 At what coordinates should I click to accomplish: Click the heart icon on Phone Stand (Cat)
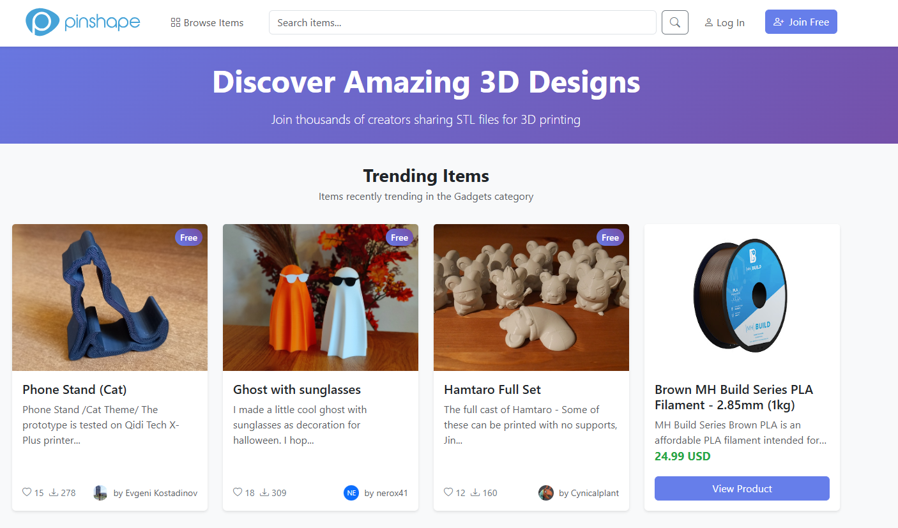[27, 492]
